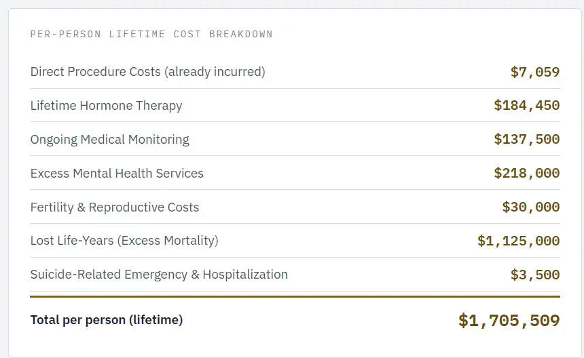
Task: Click the $218,000 figure
Action: point(526,174)
